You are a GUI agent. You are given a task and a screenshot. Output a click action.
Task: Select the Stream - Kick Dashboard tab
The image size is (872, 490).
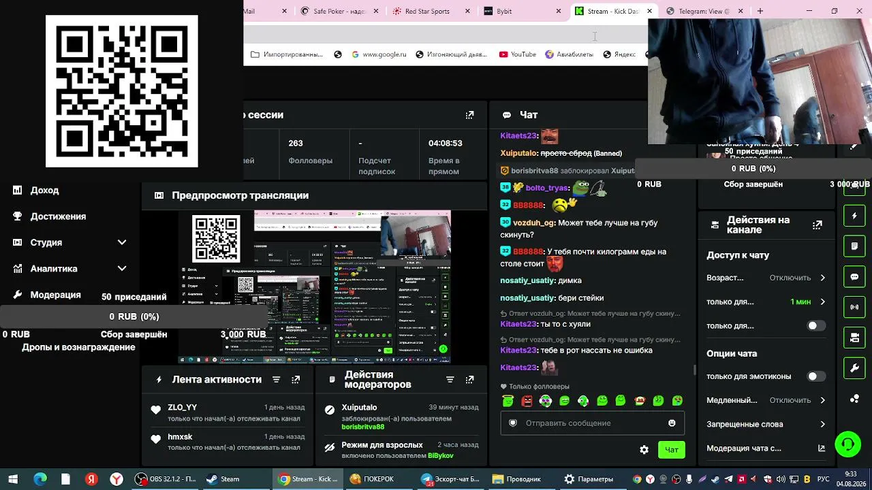(614, 11)
